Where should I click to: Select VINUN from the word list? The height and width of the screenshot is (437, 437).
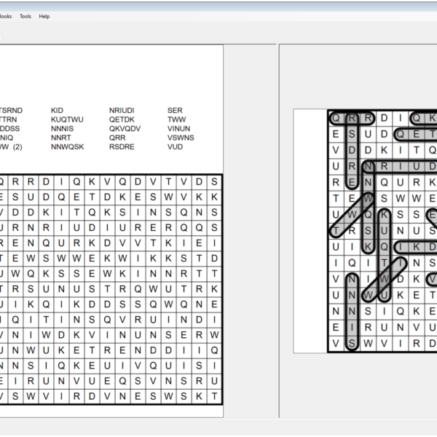tap(178, 128)
